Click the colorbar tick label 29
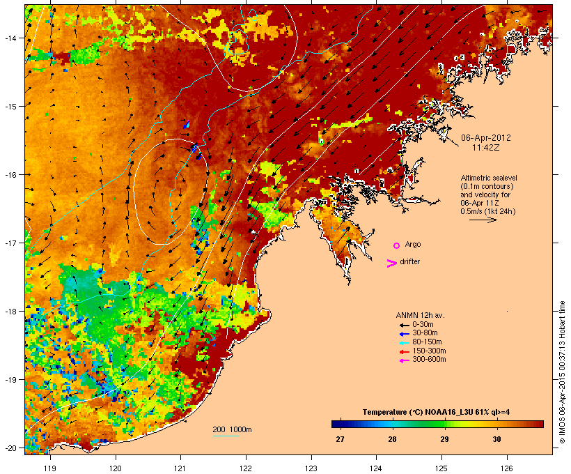Viewport: 571px width, 474px height. [x=445, y=439]
